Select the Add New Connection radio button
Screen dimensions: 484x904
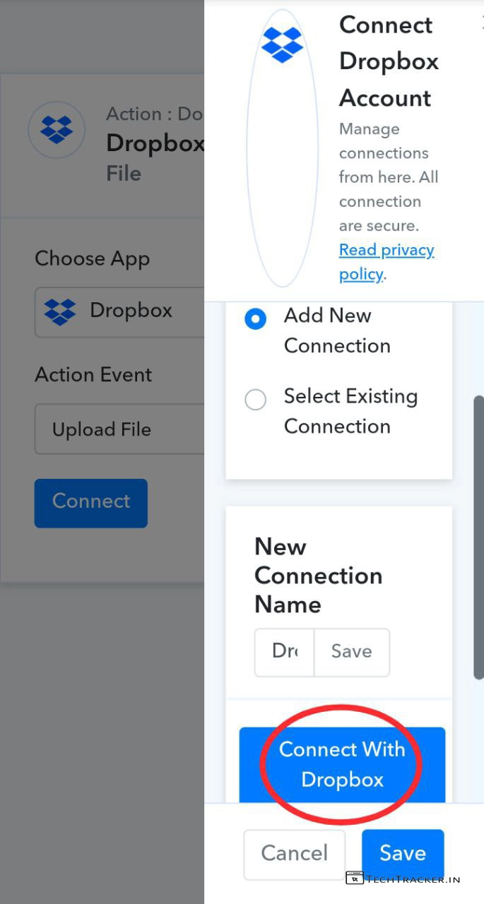click(255, 319)
